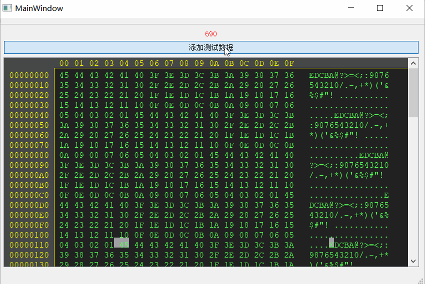Click ASCII text ?>=<;:9876543210
This screenshot has width=425, height=284.
[349, 165]
